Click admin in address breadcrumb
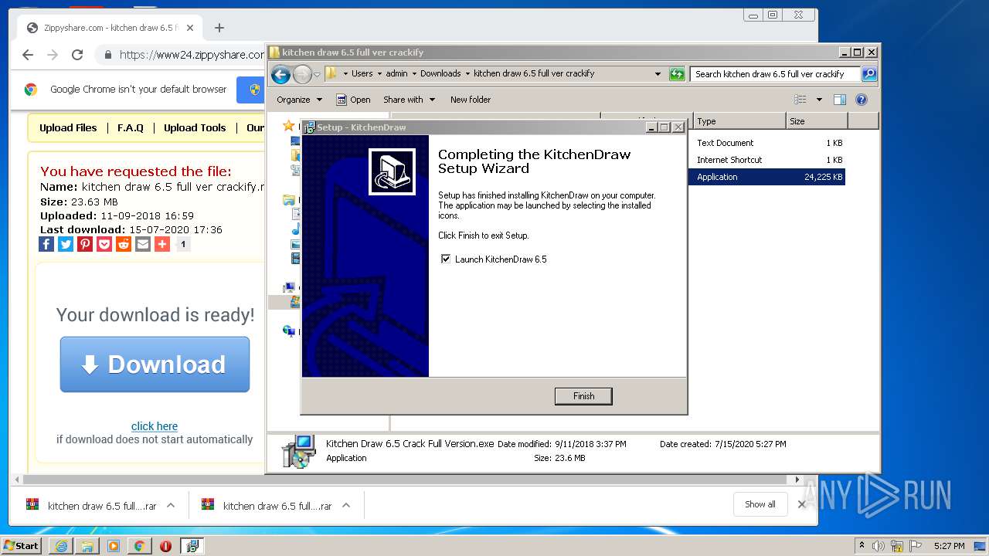 396,73
